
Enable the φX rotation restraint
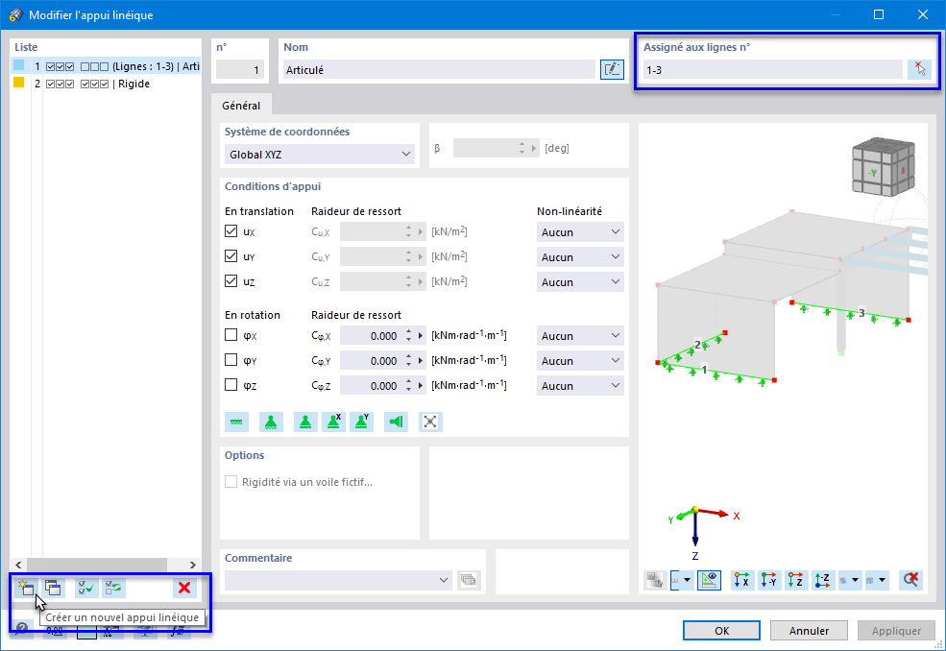tap(230, 335)
